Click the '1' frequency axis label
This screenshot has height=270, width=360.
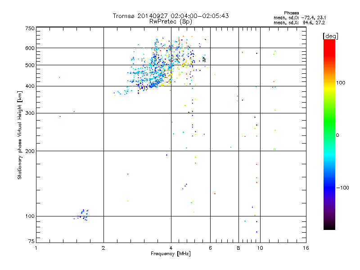point(36,248)
